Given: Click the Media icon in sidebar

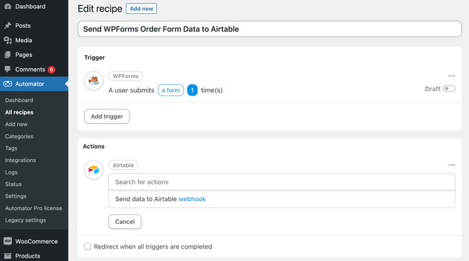Looking at the screenshot, I should pyautogui.click(x=8, y=41).
